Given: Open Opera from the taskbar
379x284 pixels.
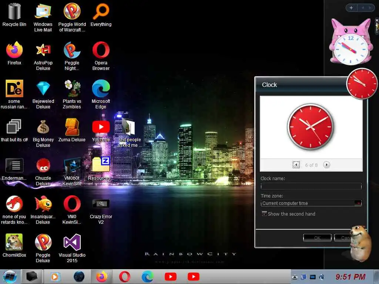Looking at the screenshot, I should 125,277.
